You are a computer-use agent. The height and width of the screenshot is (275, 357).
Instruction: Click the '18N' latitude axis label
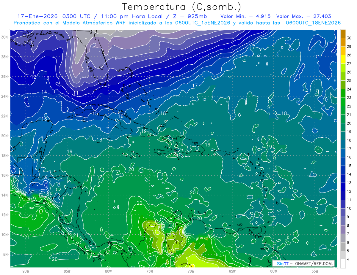4,155
